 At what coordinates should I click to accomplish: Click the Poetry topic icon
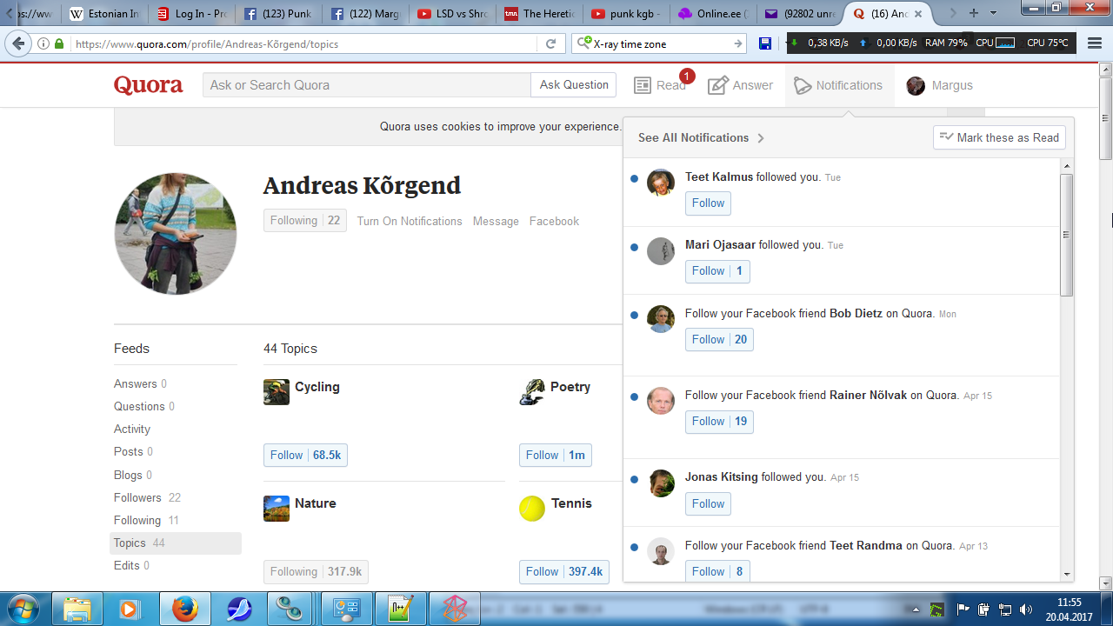(532, 392)
